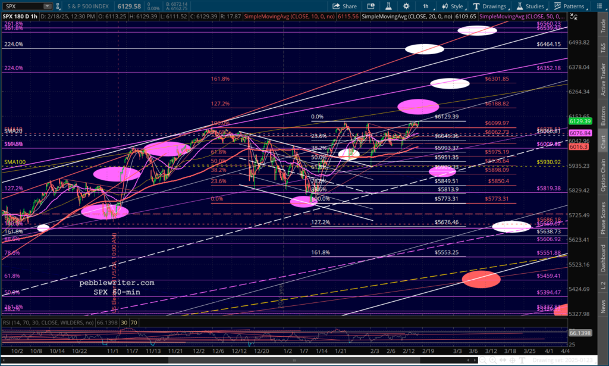Expand the SPX symbol dropdown arrow
609x366 pixels.
click(x=47, y=6)
